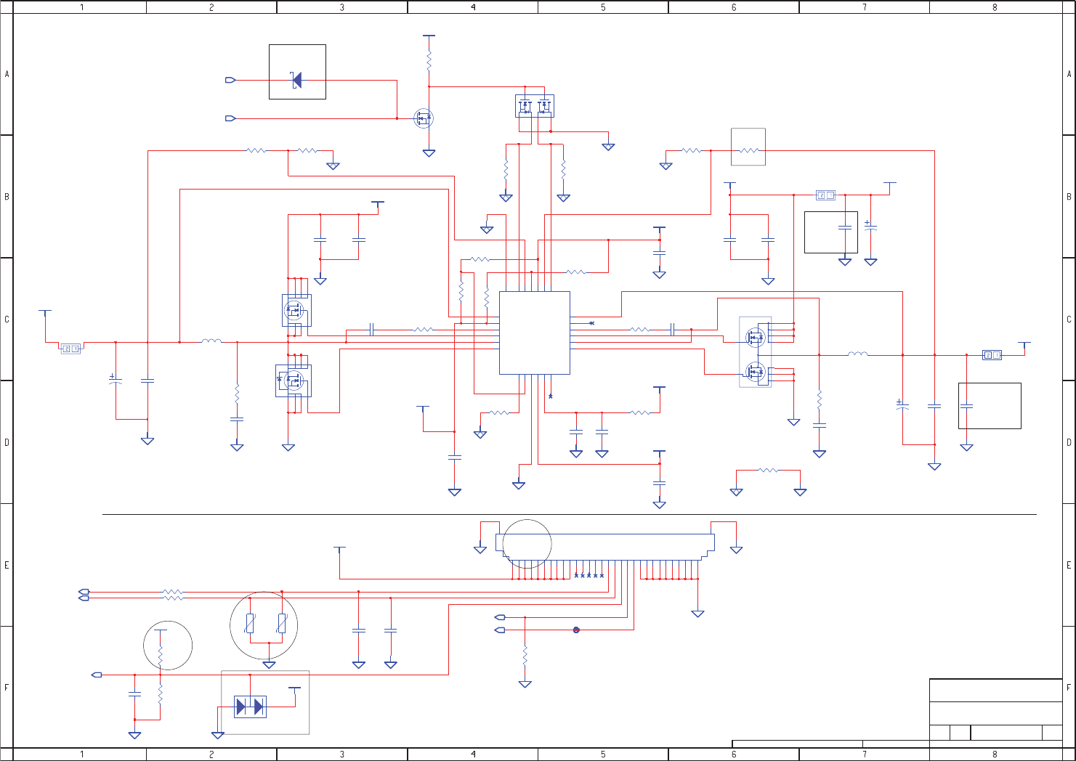
Task: Click the upper MOSFET in zone C3
Action: tap(296, 311)
